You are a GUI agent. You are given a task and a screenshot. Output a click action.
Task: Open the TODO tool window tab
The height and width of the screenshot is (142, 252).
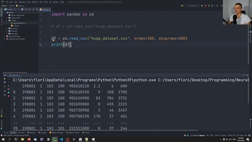point(21,133)
